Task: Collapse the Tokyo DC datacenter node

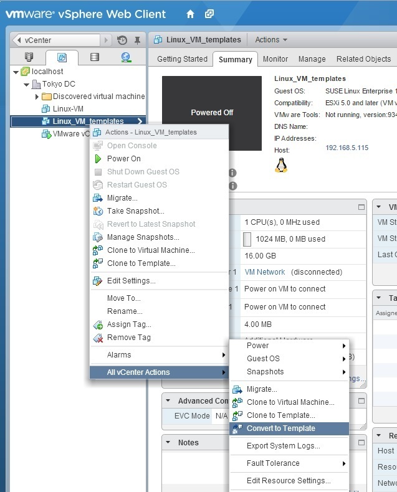Action: (x=26, y=85)
